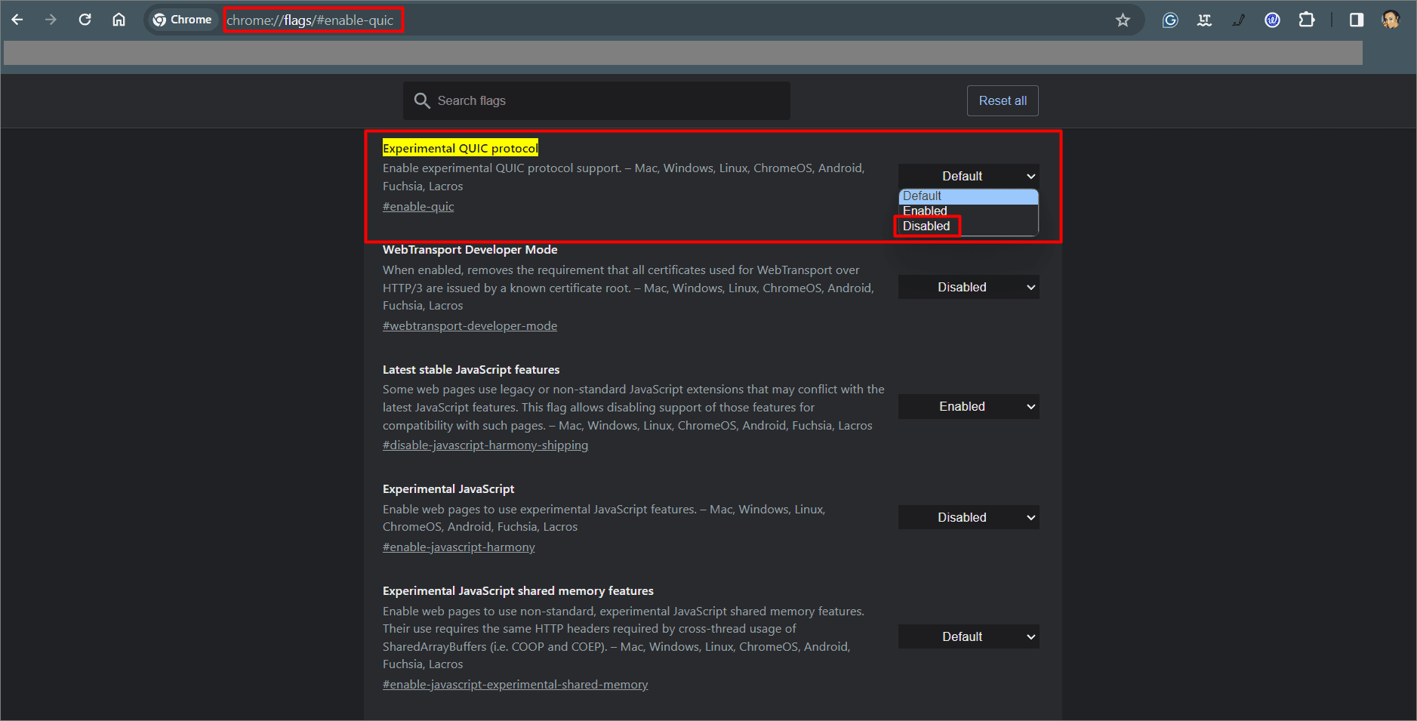Click the pen extension icon
Screen dimensions: 1417x721
click(1238, 20)
